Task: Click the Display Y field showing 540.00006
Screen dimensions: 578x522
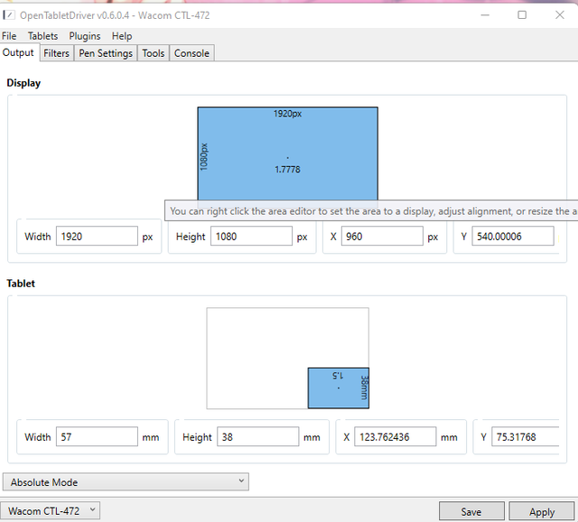Action: coord(513,237)
